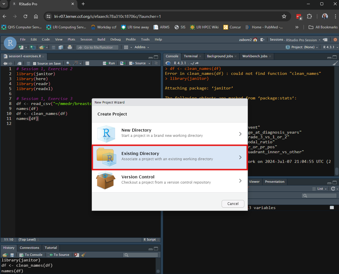Click the Print current file icon
339x274 pixels.
[x=69, y=47]
